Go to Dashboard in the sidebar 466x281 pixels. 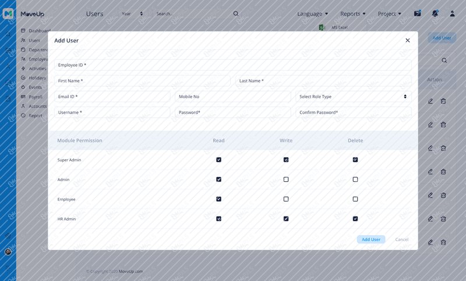[x=36, y=31]
